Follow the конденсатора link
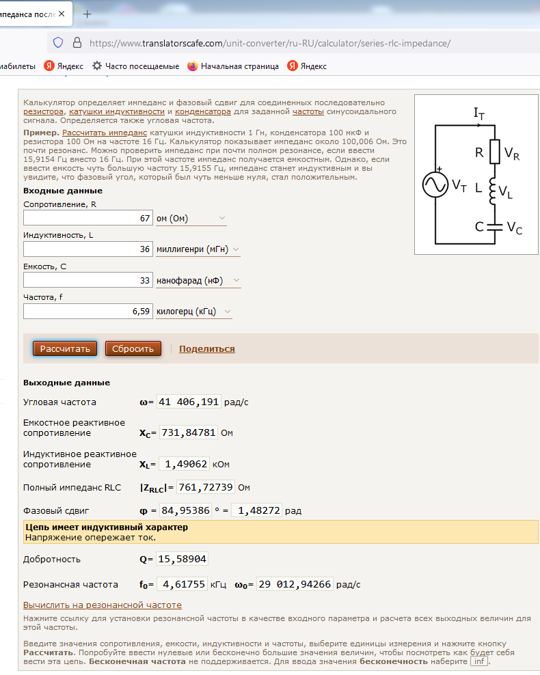The height and width of the screenshot is (675, 540). coord(203,111)
